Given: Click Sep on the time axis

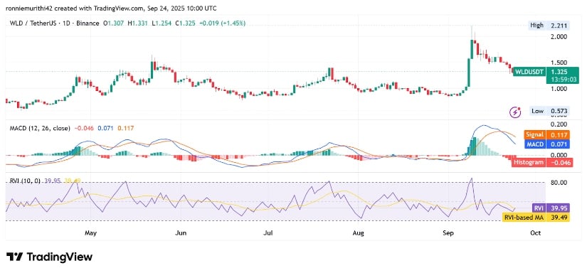Looking at the screenshot, I should click(448, 233).
